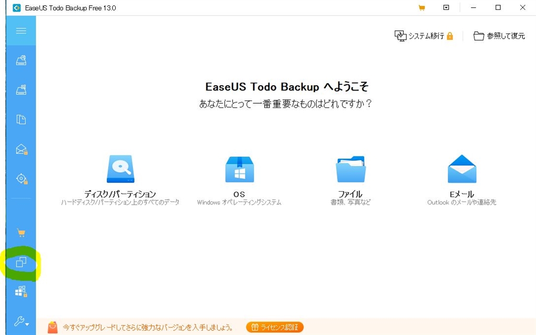The image size is (536, 335).
Task: Click the sidebar shopping cart icon
Action: pyautogui.click(x=21, y=233)
